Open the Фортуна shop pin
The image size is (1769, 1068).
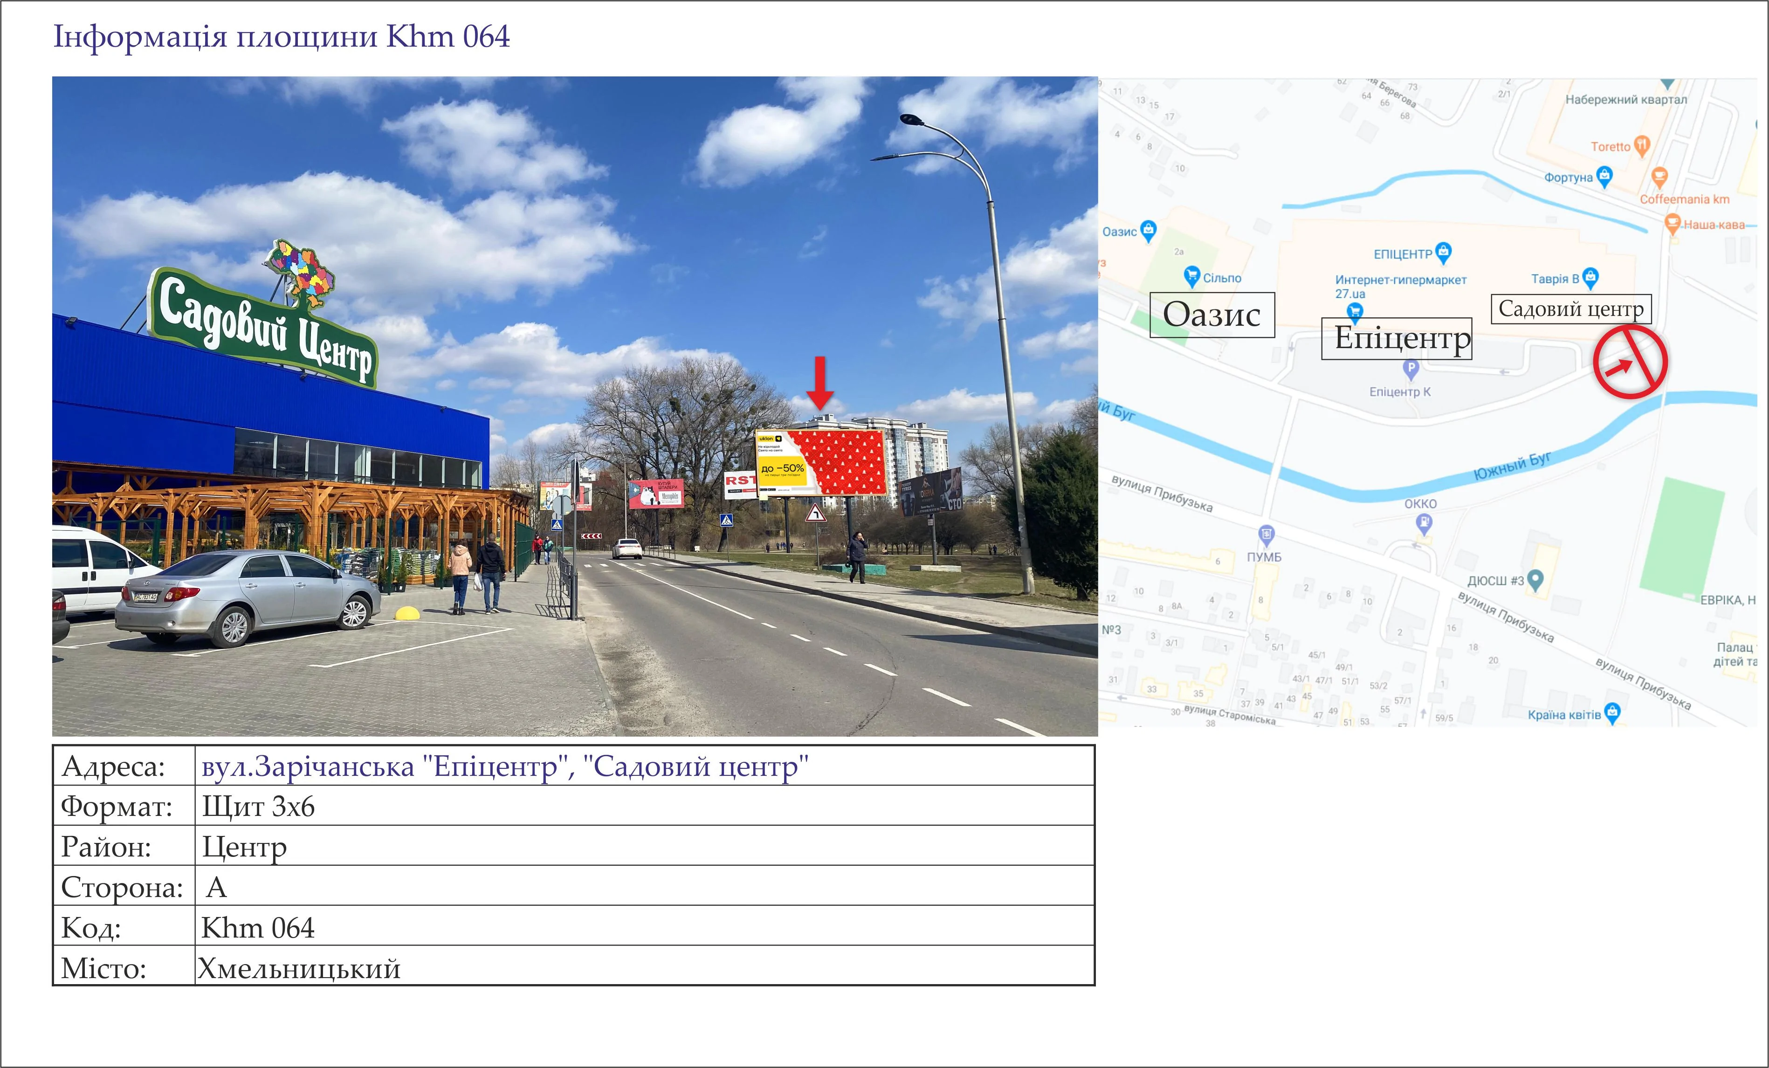[x=1604, y=176]
